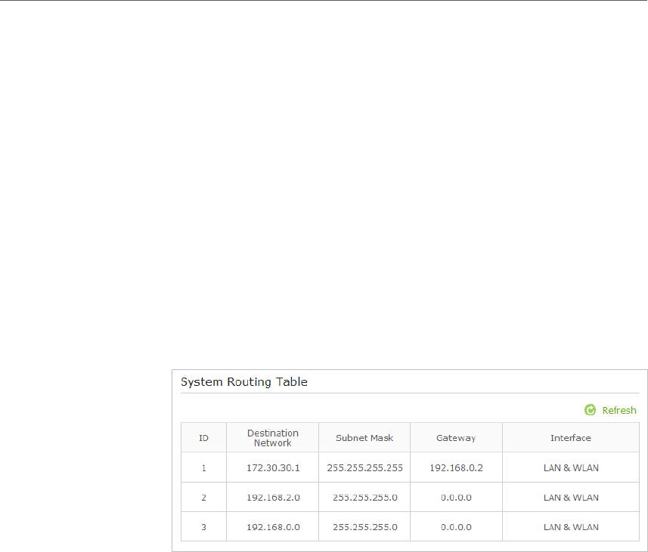The height and width of the screenshot is (552, 648).
Task: Click the Gateway column header
Action: (456, 438)
